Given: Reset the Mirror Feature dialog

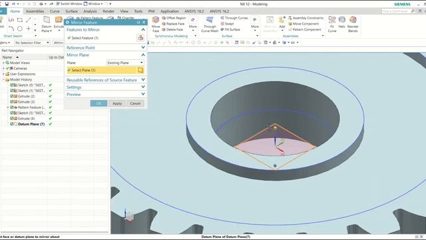Looking at the screenshot, I should click(x=138, y=22).
